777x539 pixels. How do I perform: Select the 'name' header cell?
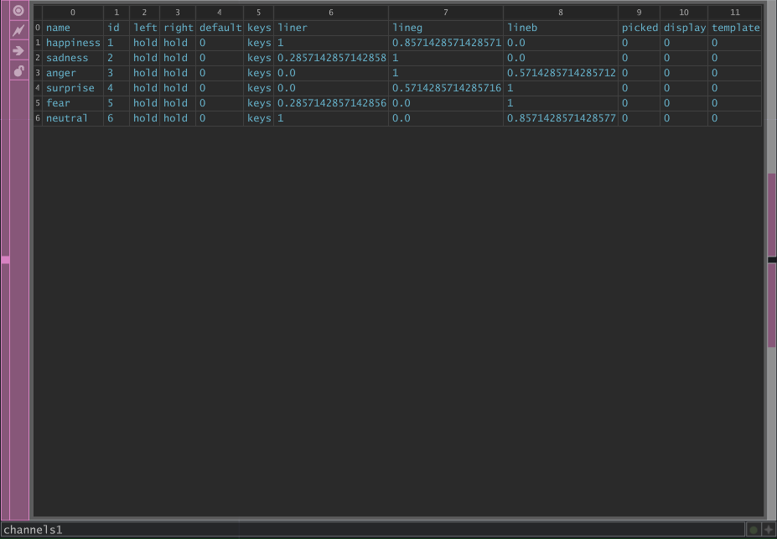pyautogui.click(x=73, y=28)
